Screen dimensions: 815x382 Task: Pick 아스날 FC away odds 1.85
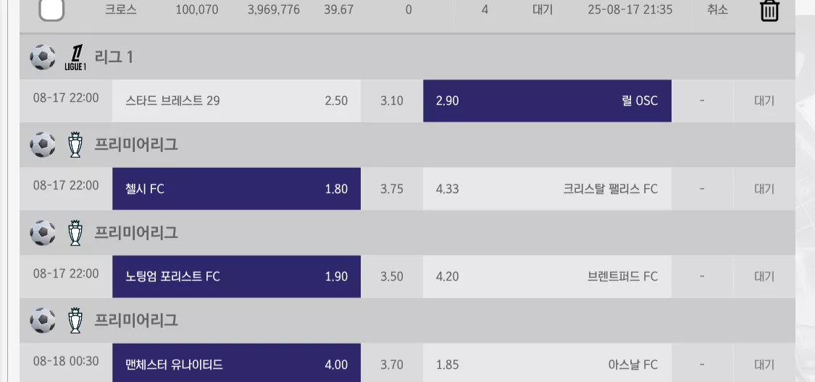548,362
